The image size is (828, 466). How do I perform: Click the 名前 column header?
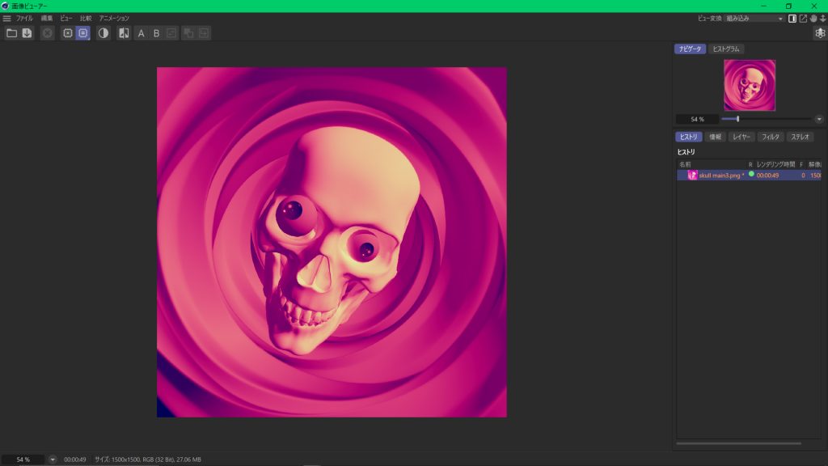685,164
